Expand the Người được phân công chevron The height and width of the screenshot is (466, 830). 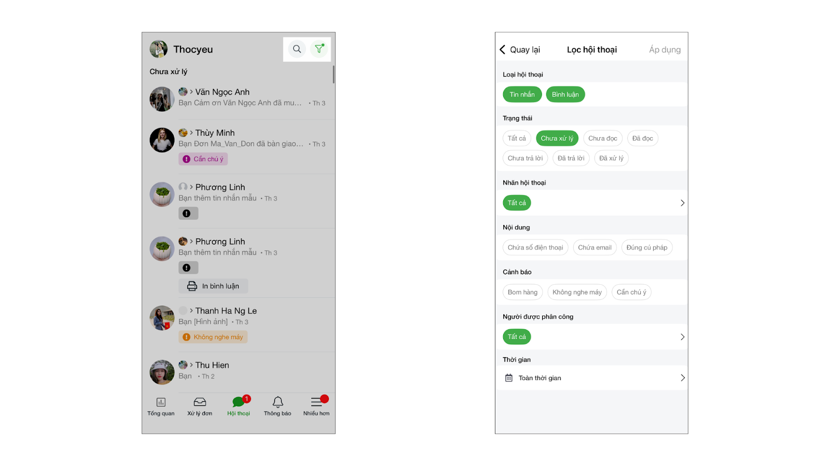click(682, 337)
